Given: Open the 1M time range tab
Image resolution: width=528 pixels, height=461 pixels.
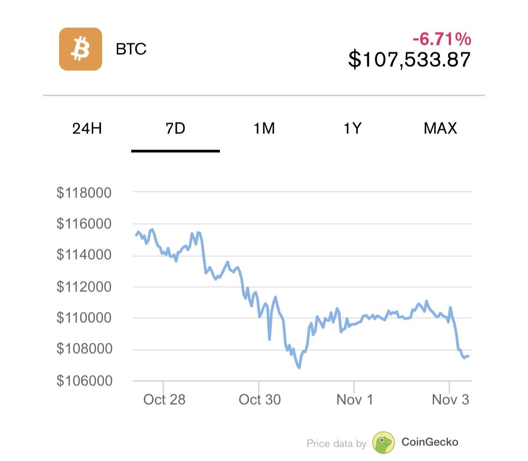Looking at the screenshot, I should (264, 128).
